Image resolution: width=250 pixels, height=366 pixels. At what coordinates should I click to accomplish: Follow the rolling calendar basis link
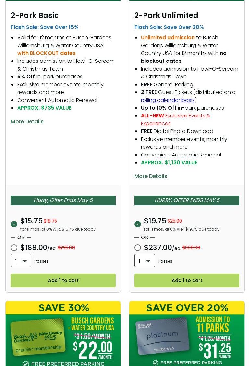click(x=168, y=100)
